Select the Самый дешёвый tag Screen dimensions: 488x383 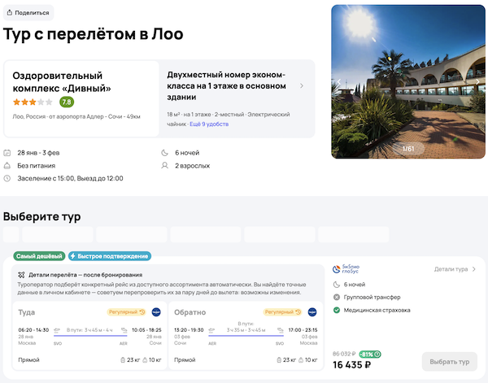click(38, 256)
